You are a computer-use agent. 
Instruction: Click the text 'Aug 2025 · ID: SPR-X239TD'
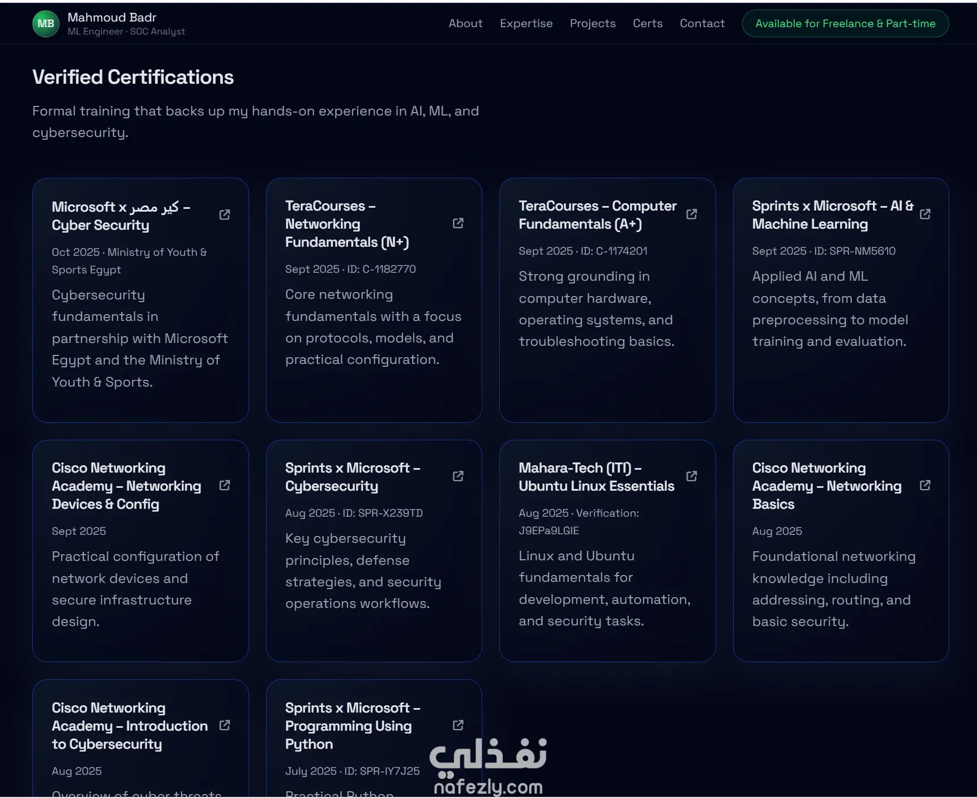point(354,513)
